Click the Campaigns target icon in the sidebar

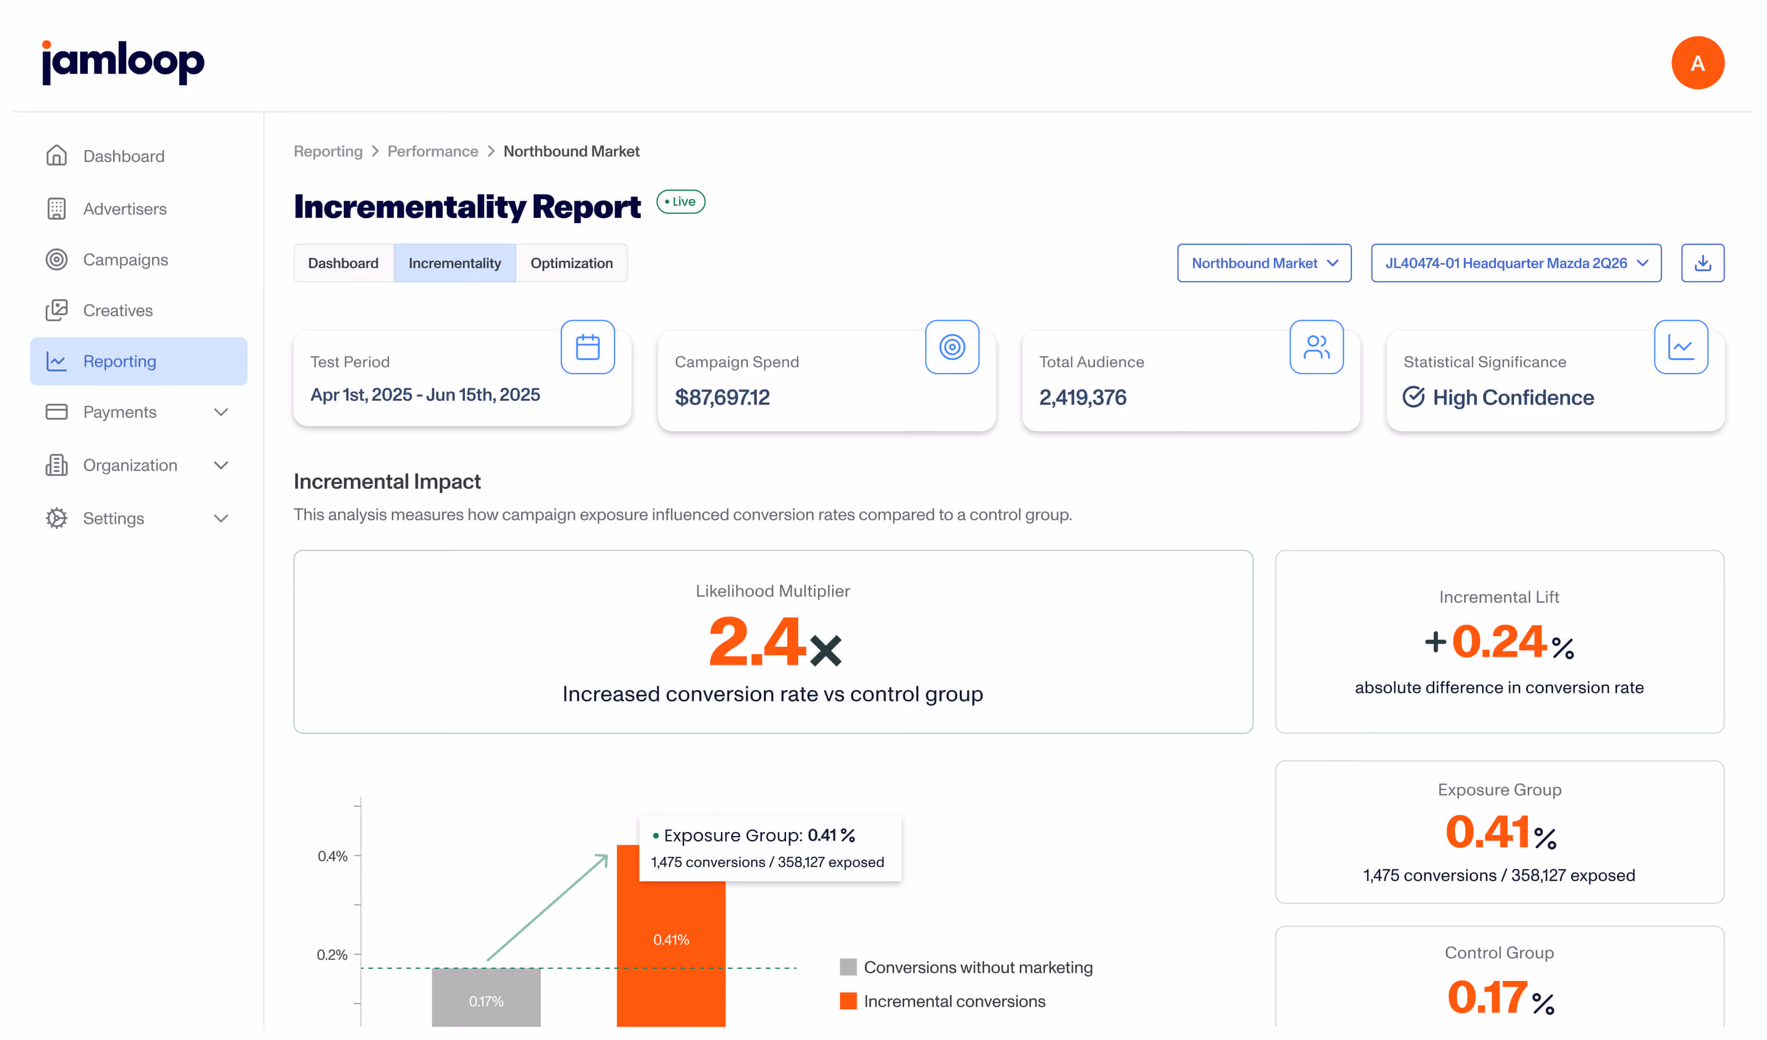(57, 259)
